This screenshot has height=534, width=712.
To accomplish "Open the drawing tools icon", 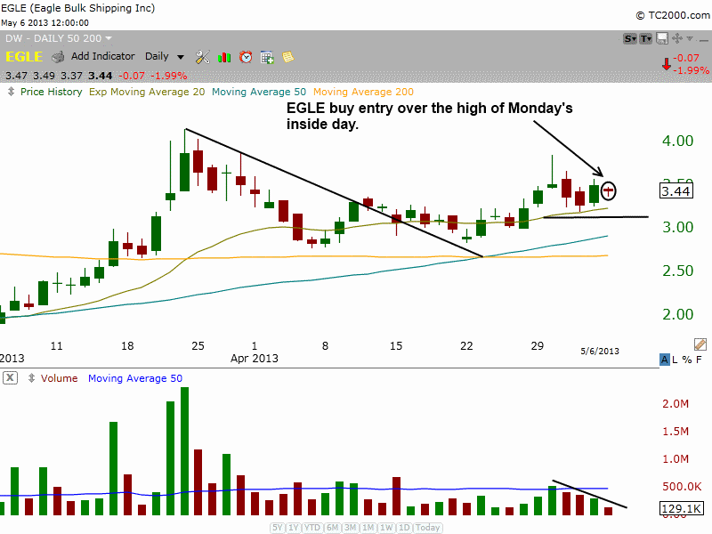I will tap(203, 57).
